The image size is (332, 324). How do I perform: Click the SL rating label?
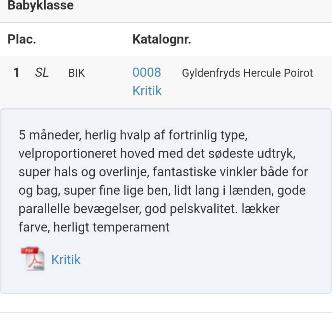click(x=42, y=73)
